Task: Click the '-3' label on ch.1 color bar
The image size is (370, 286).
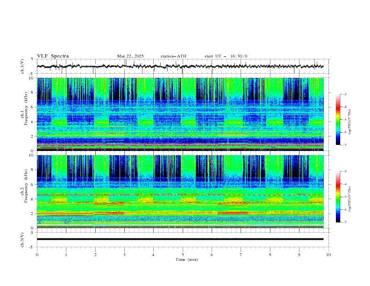Action: click(345, 94)
